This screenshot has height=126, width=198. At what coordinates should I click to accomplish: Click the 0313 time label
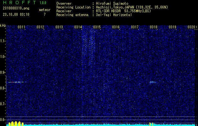click(x=59, y=27)
